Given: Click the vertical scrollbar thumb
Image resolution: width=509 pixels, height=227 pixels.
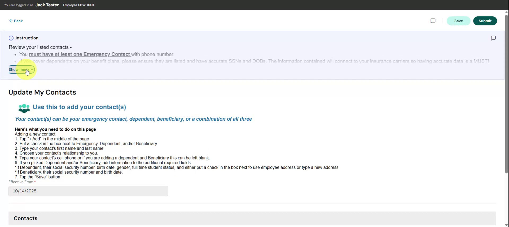Looking at the screenshot, I should [506, 93].
